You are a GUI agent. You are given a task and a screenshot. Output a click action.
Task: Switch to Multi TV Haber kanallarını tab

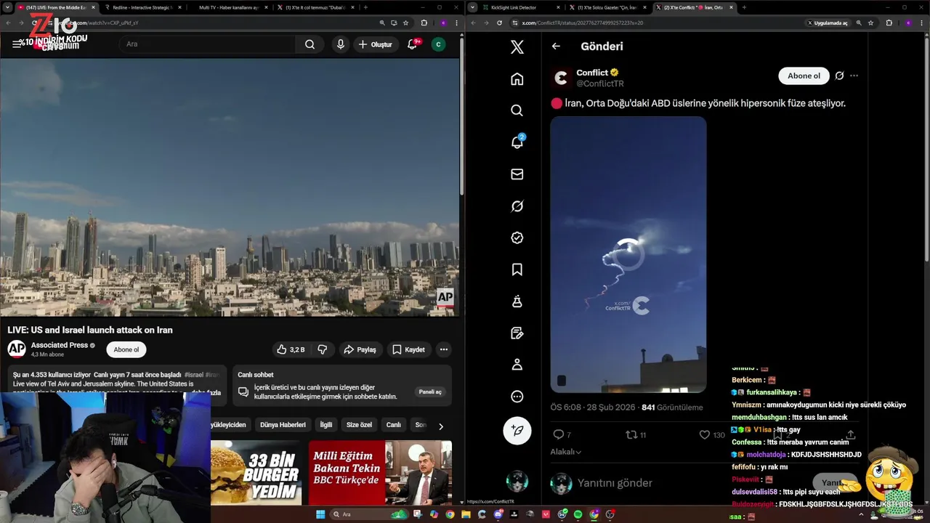pyautogui.click(x=229, y=7)
